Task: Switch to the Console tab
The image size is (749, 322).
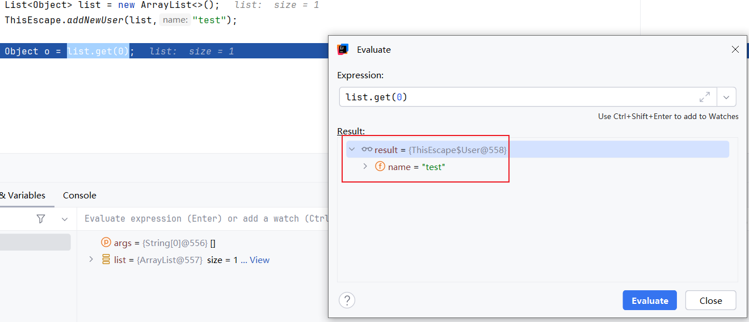Action: click(x=79, y=195)
